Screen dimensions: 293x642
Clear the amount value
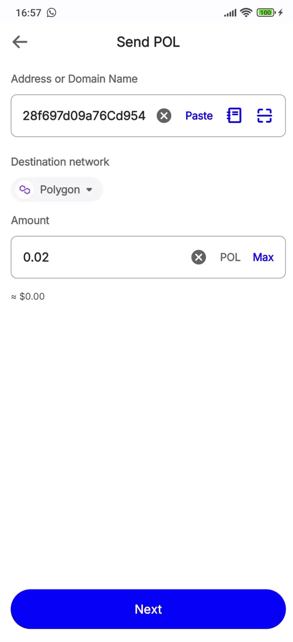(x=199, y=257)
